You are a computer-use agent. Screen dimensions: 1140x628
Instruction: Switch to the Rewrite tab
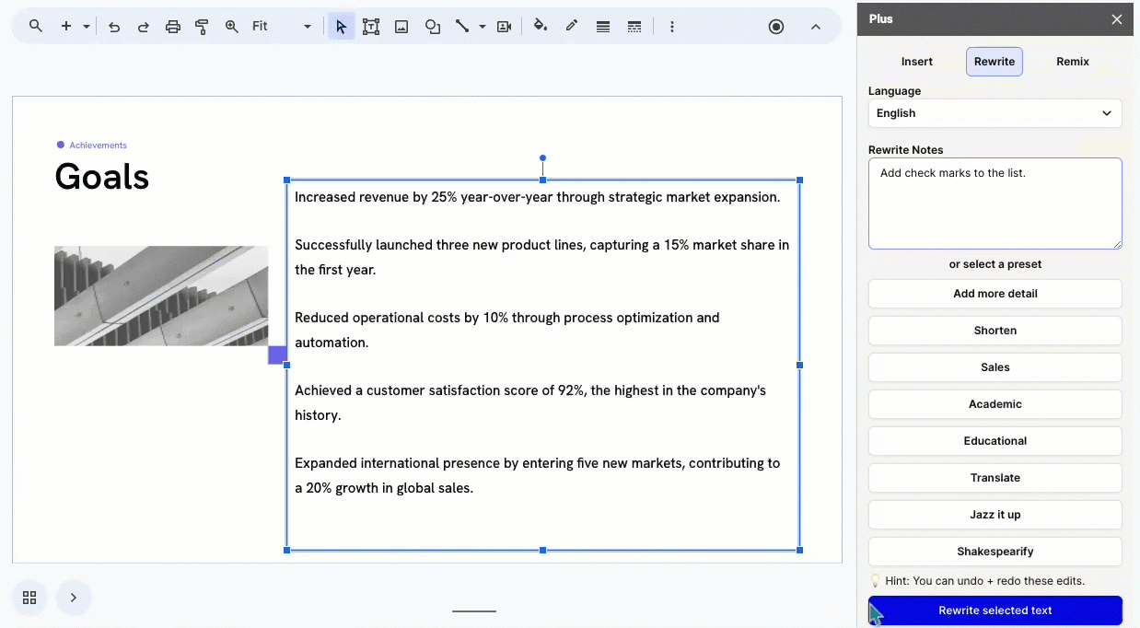(995, 62)
